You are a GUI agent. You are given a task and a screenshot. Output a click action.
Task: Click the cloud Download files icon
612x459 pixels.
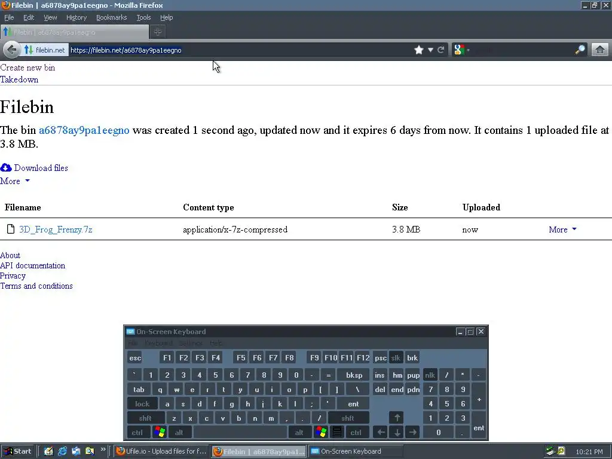click(x=6, y=168)
